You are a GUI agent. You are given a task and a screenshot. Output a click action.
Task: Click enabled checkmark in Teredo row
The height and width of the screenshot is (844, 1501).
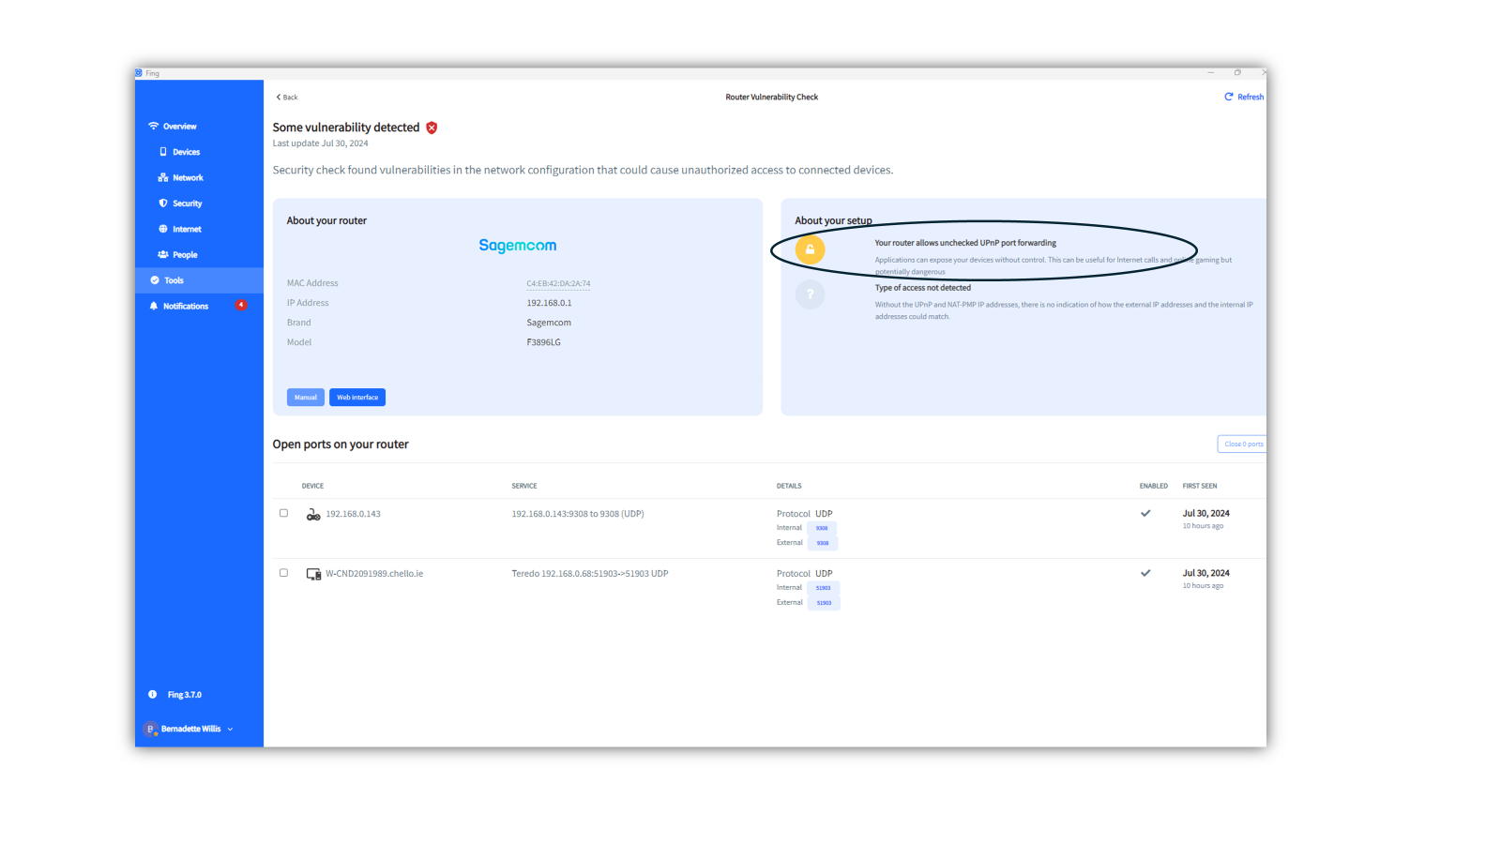tap(1145, 573)
